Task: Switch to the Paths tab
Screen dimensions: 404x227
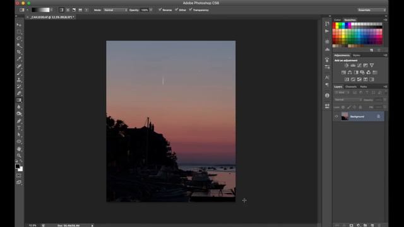Action: pyautogui.click(x=364, y=87)
